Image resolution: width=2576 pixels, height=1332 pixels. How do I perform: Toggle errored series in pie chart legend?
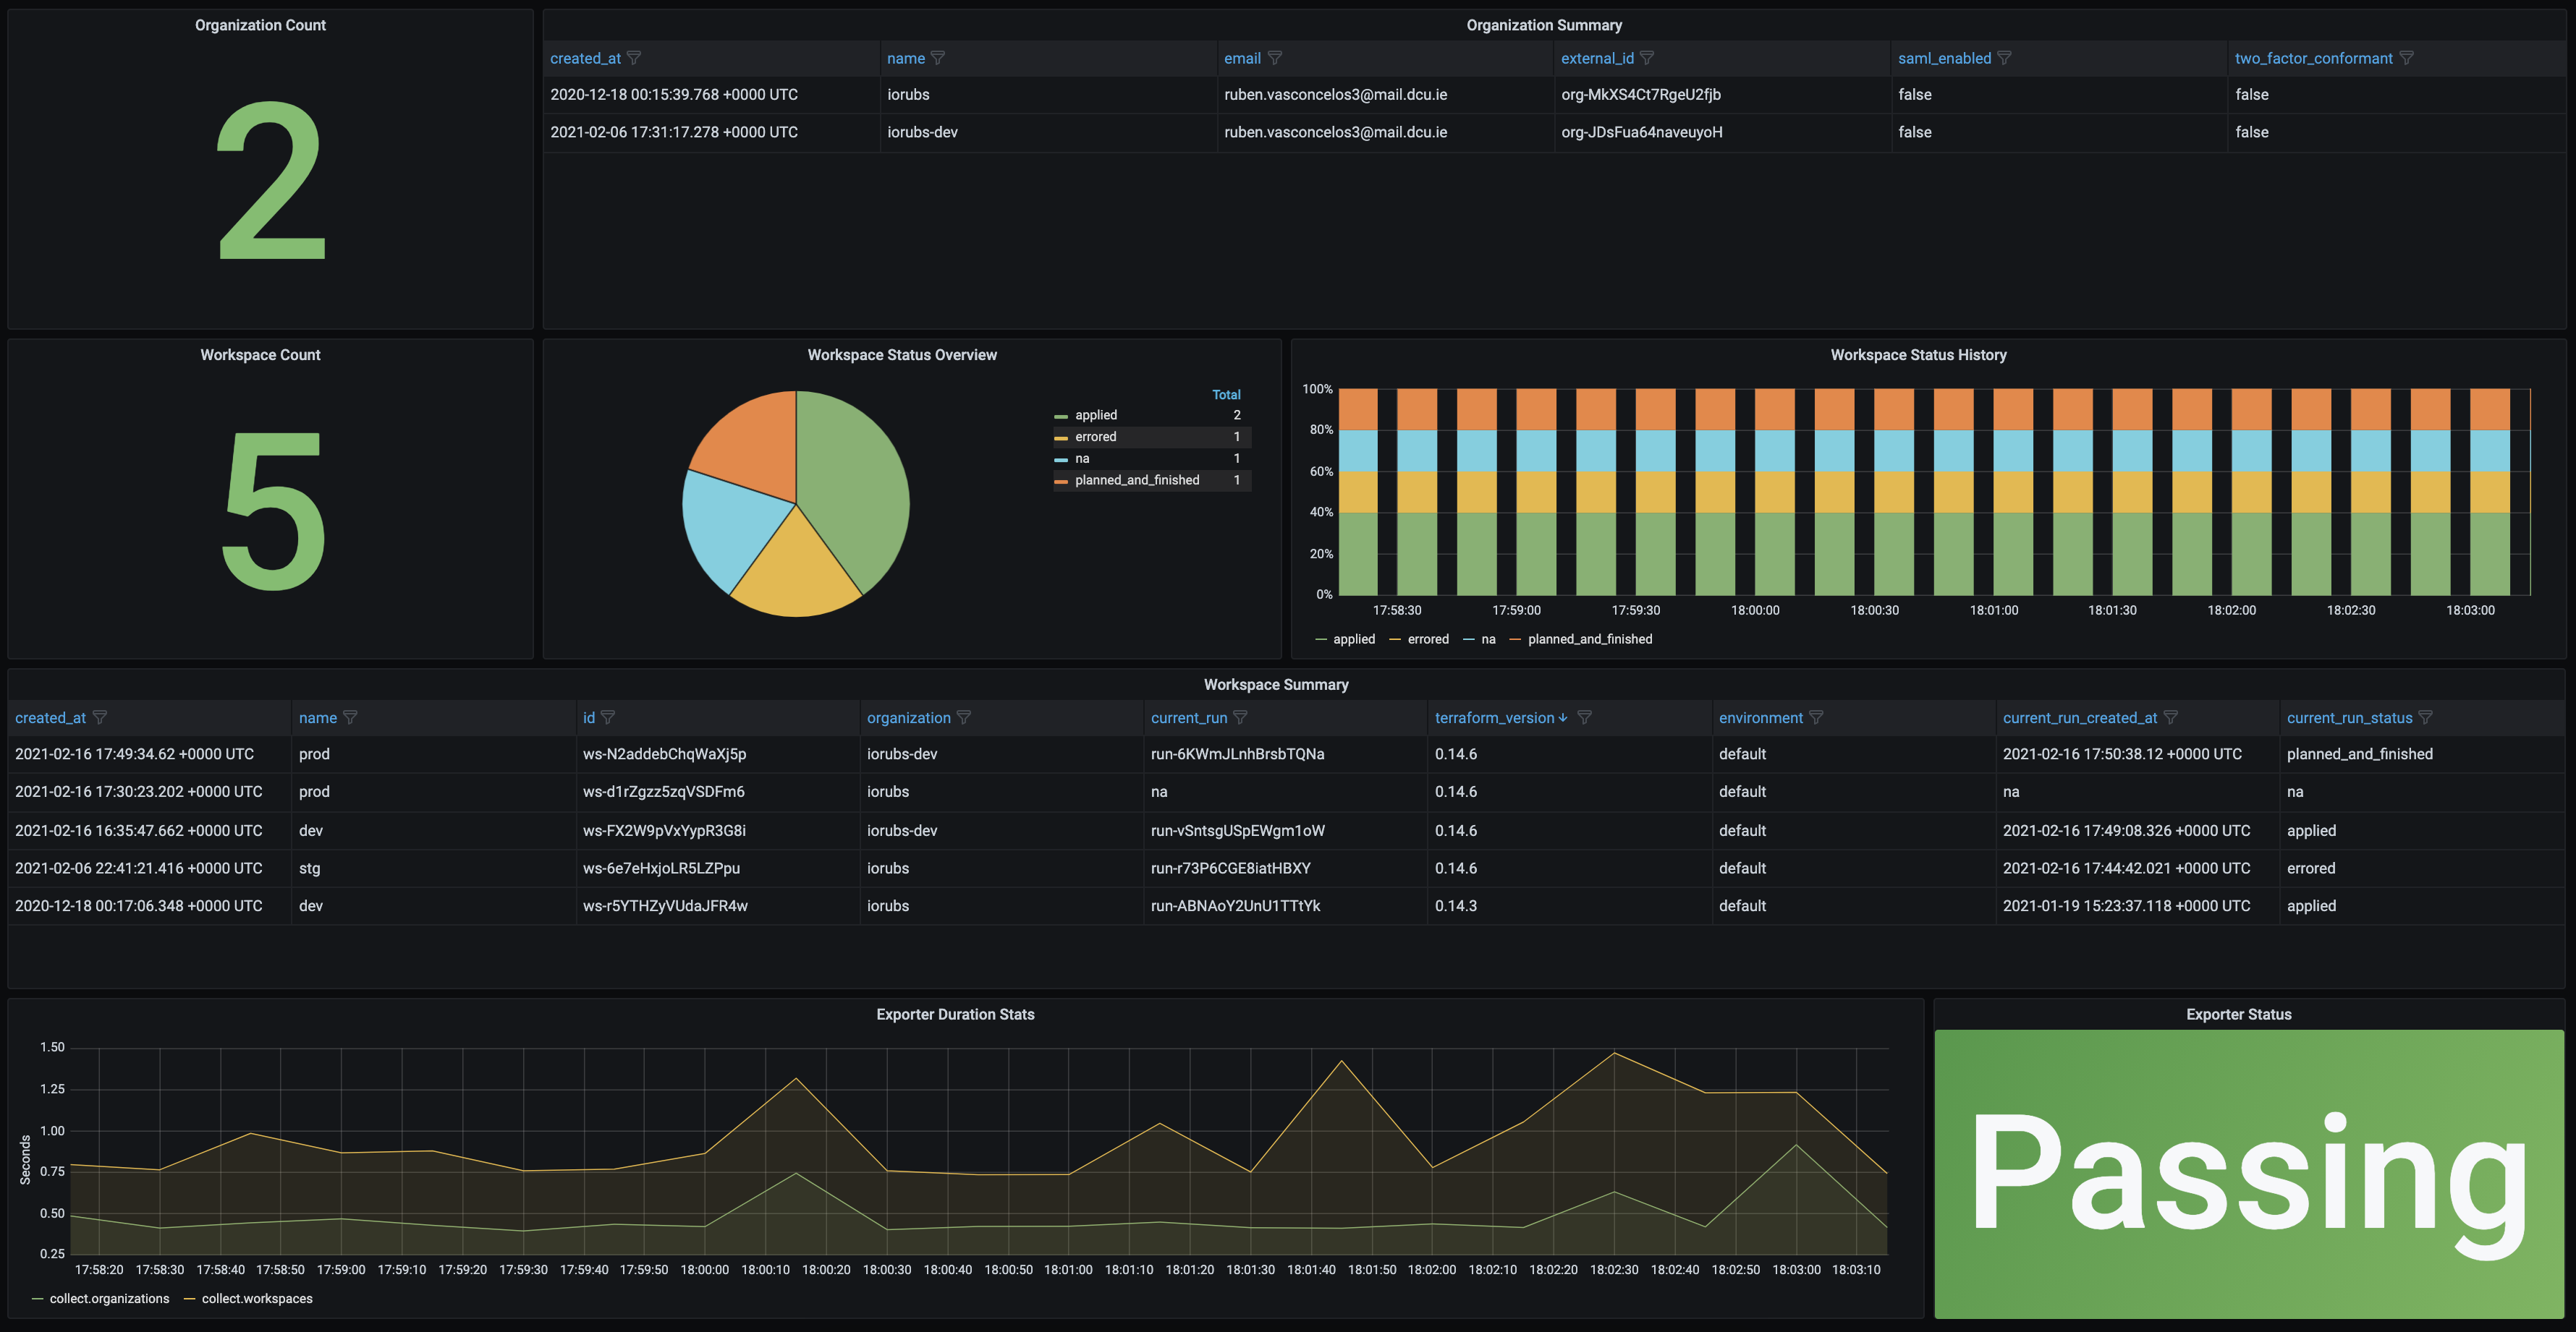point(1095,437)
